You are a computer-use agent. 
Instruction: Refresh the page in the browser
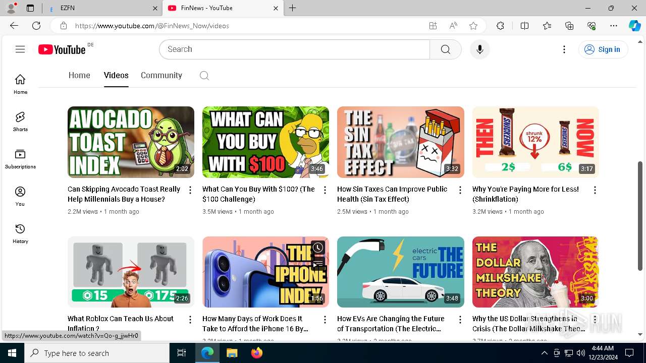point(36,26)
